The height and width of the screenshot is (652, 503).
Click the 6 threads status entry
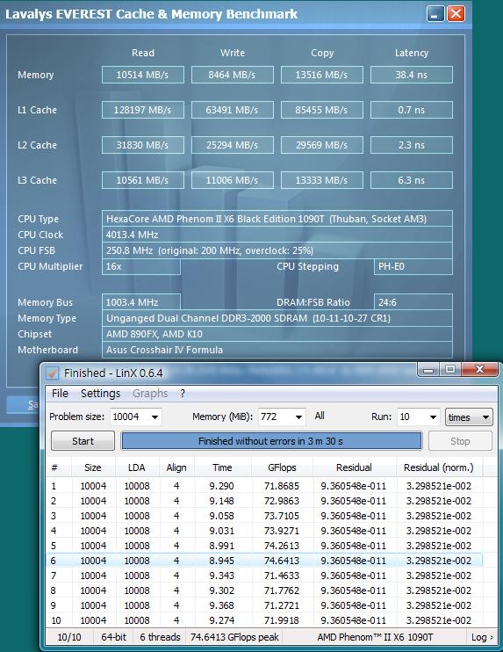(x=160, y=637)
